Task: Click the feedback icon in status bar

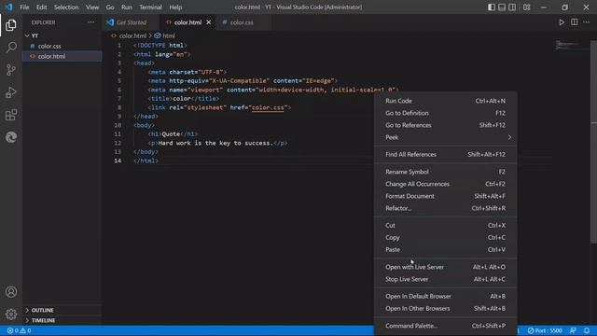Action: [573, 330]
